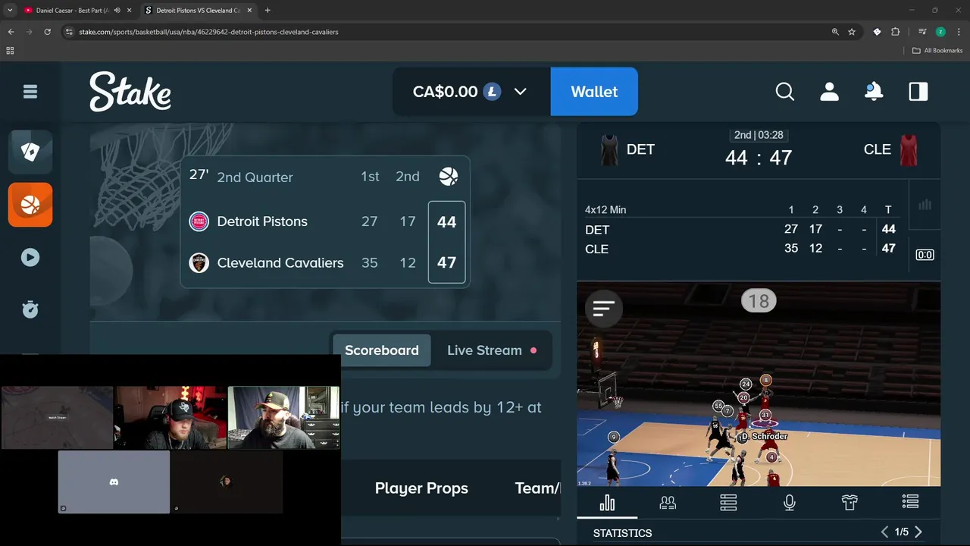Click the Stake logo

(130, 92)
